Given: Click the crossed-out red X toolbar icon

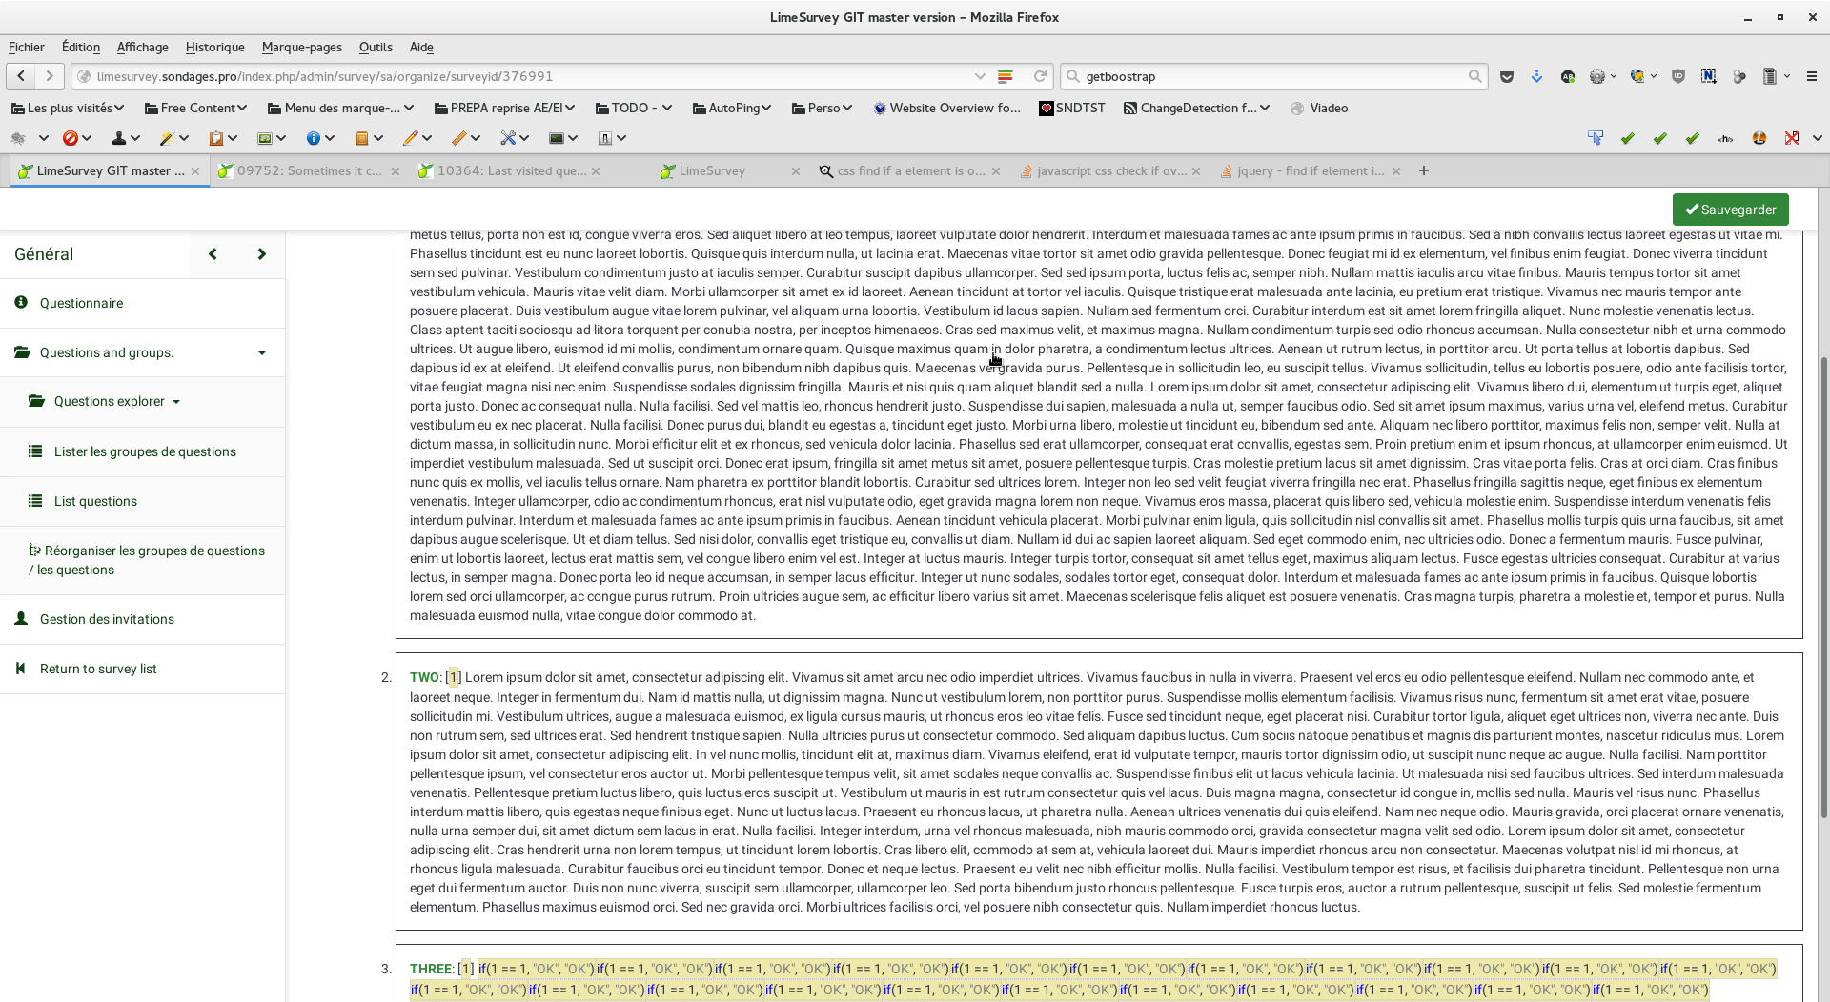Looking at the screenshot, I should 1792,138.
